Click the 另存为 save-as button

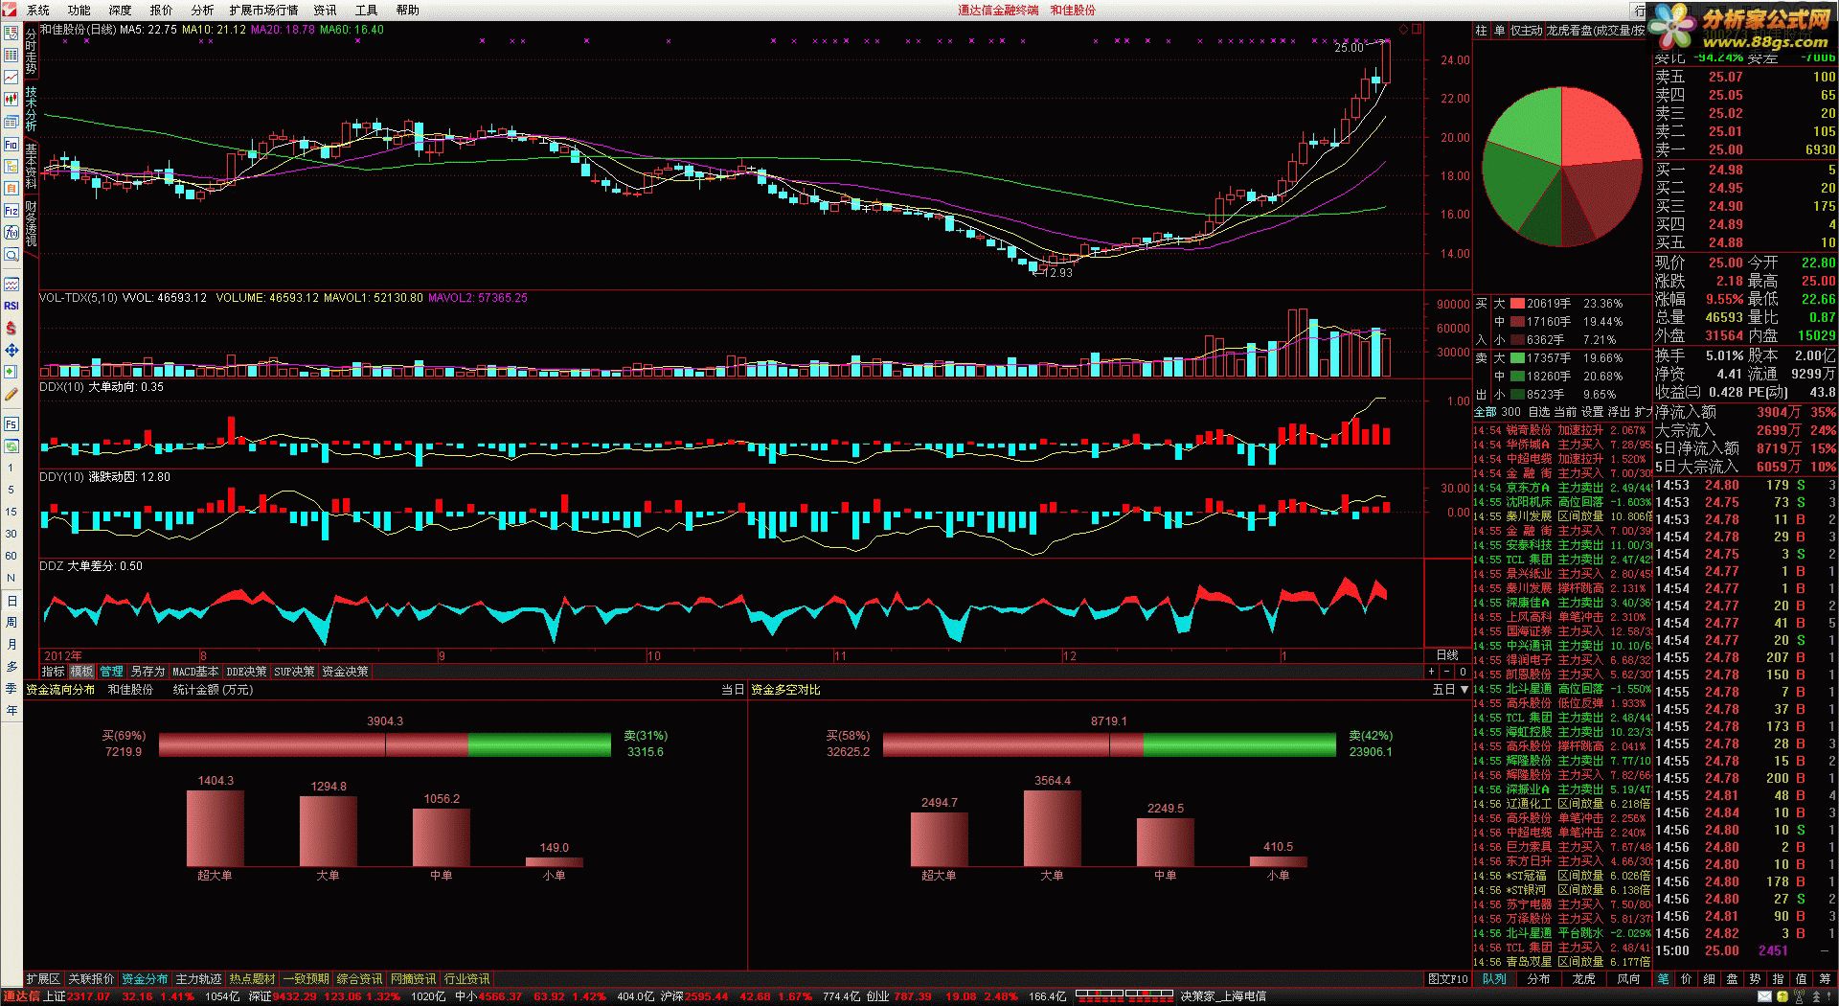tap(148, 672)
